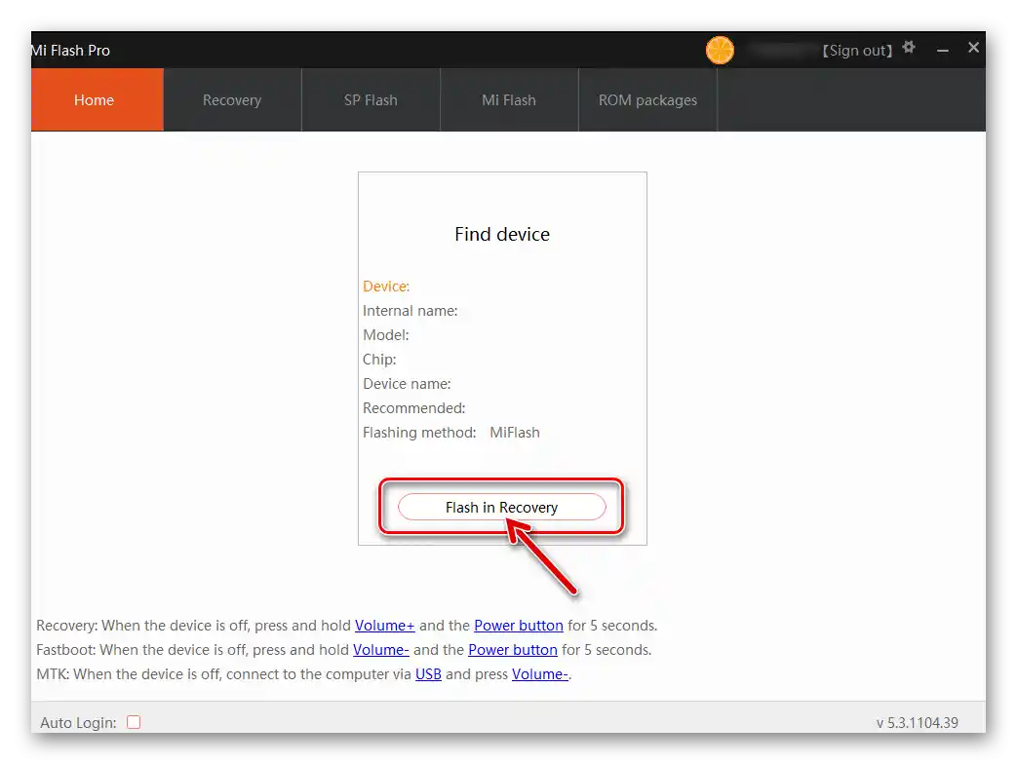Close the Mi Flash Pro window
The image size is (1017, 764).
(973, 48)
